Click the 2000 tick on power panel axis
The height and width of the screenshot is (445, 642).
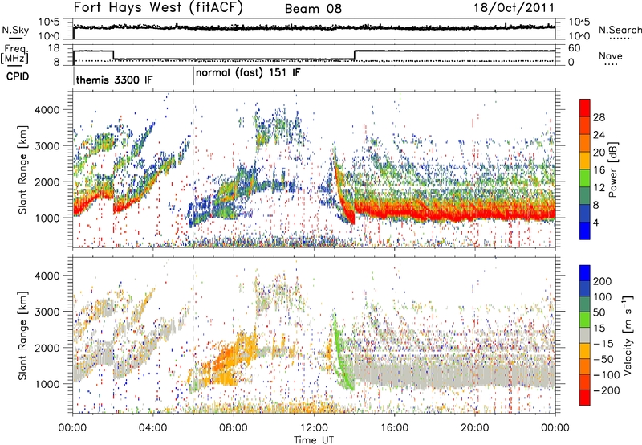(x=47, y=182)
